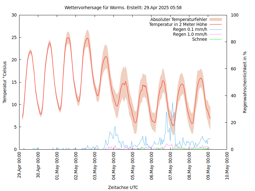The width and height of the screenshot is (255, 191).
Task: Click the Regenwahrscheinlichkeit in % axis title
Action: 245,82
